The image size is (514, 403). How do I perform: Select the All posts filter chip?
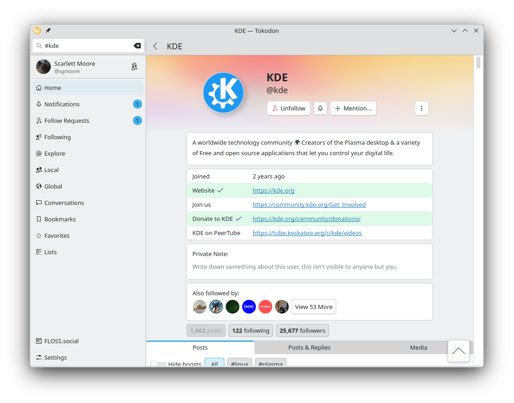point(214,363)
